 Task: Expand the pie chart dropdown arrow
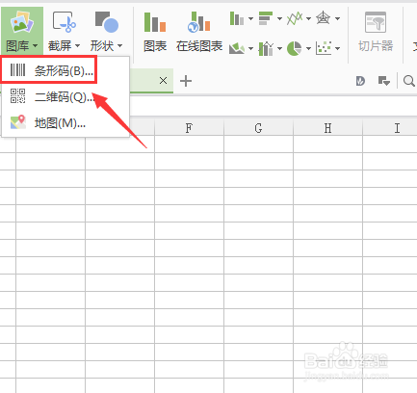tap(308, 49)
